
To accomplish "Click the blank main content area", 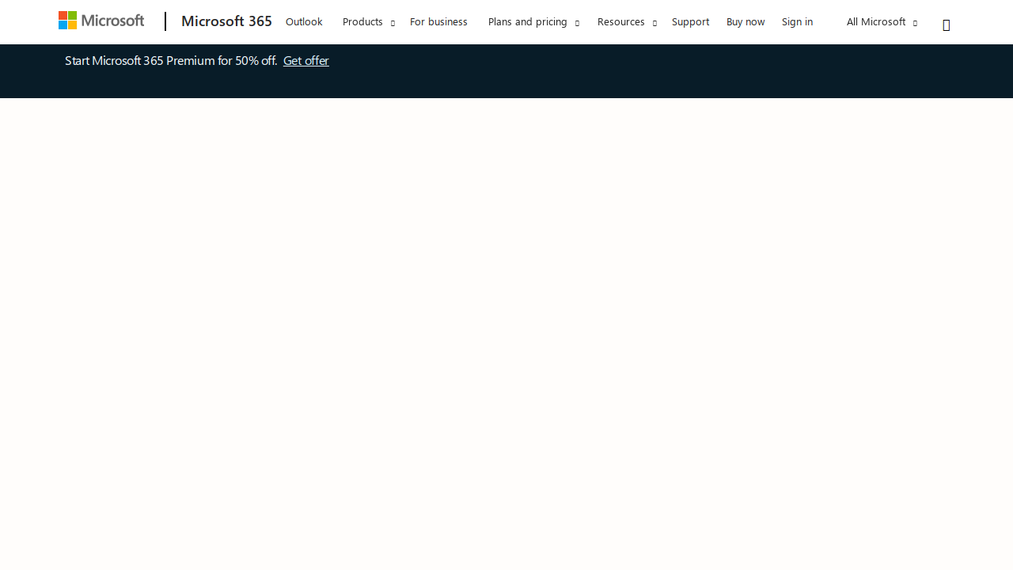I will pos(506,332).
